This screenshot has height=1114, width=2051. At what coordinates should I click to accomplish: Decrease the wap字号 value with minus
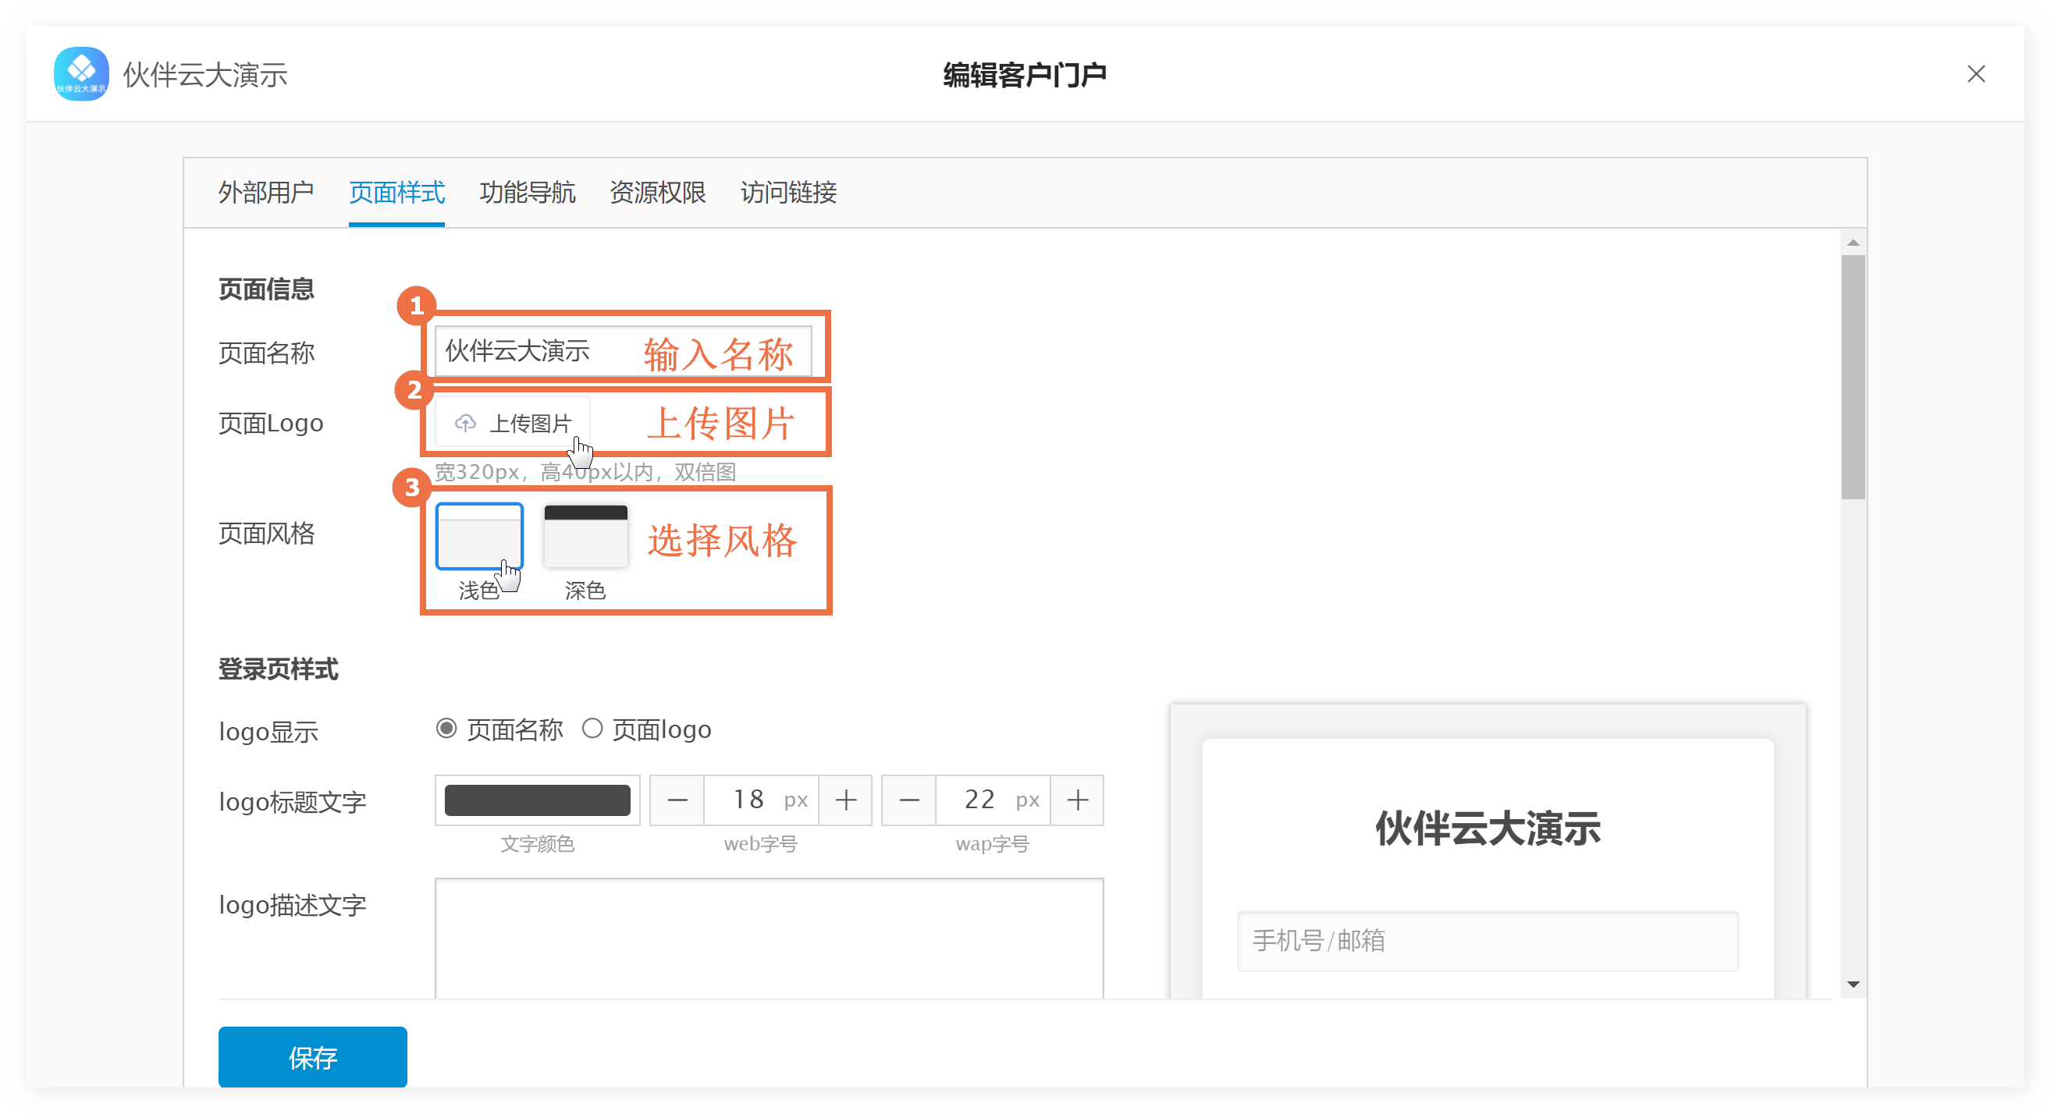(908, 800)
